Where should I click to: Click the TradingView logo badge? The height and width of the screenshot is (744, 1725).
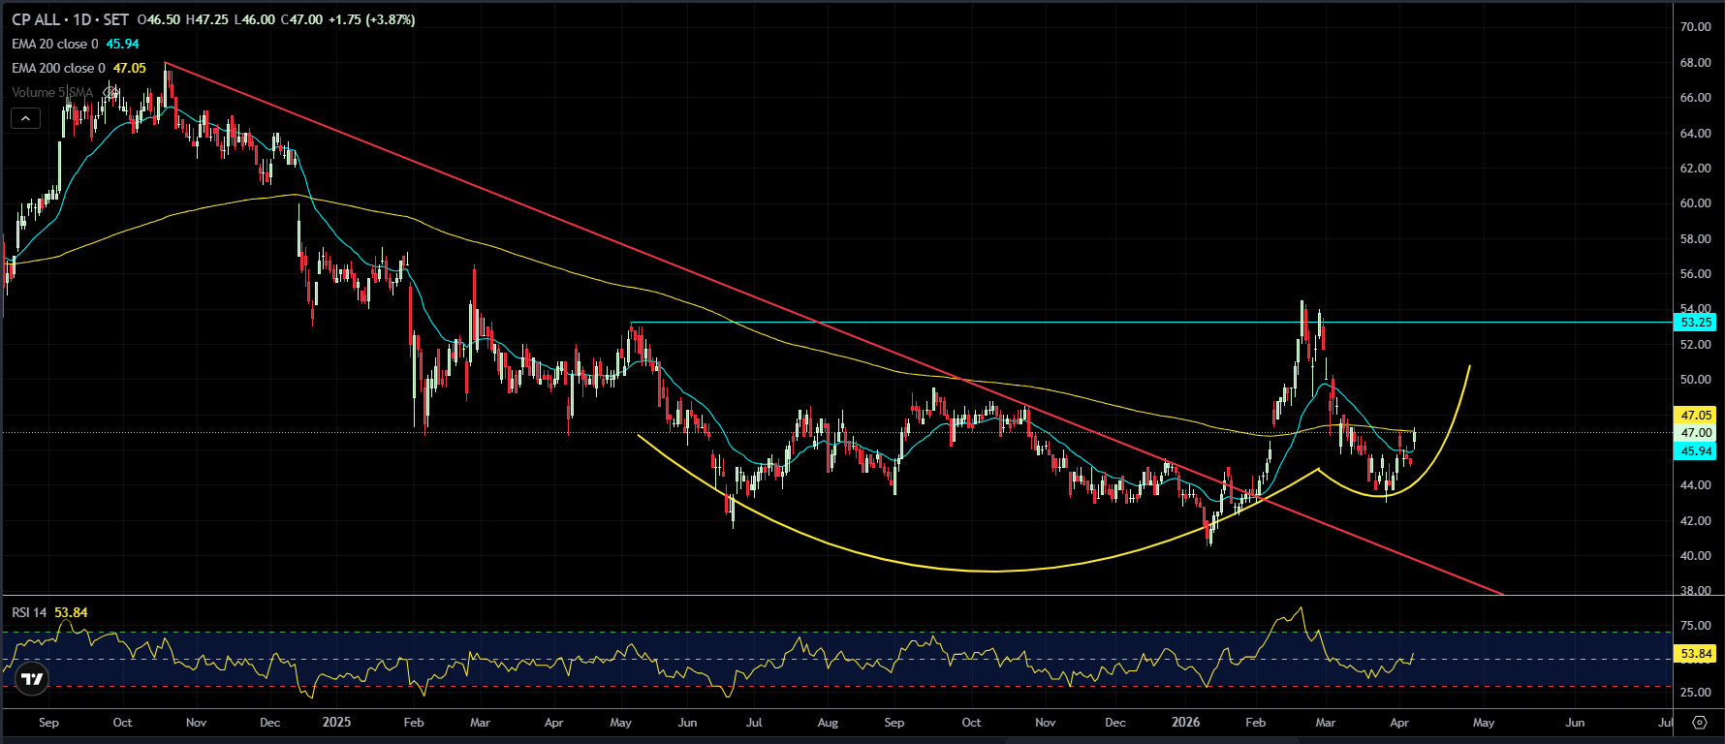point(32,678)
